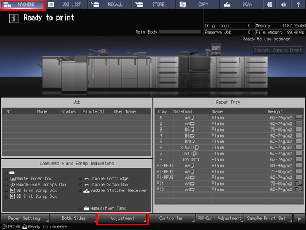Select the Humidifier Tank status lamp
Screen dimensions: 306x230
click(x=80, y=209)
